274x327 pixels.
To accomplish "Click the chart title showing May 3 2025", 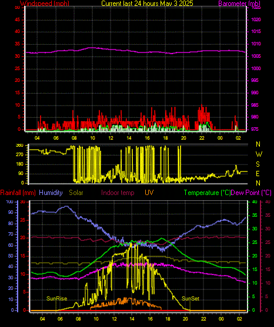I will click(147, 4).
